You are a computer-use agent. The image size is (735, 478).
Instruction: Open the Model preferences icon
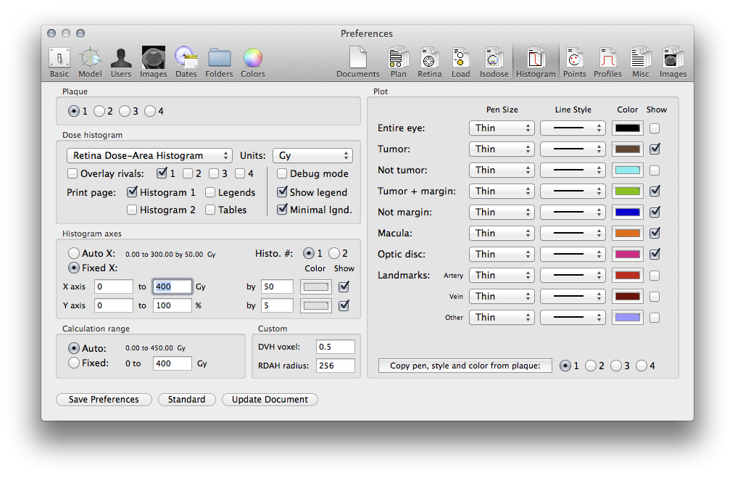pyautogui.click(x=90, y=62)
